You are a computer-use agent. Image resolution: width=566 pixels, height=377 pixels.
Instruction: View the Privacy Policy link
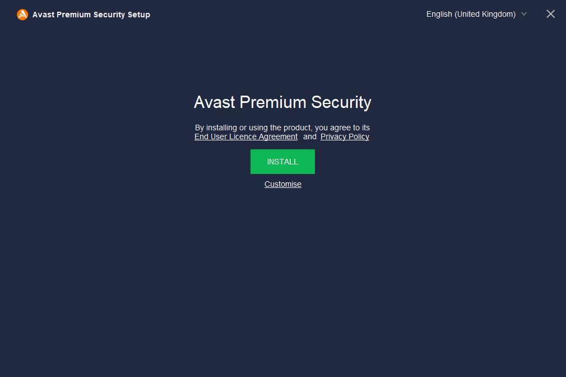[345, 136]
